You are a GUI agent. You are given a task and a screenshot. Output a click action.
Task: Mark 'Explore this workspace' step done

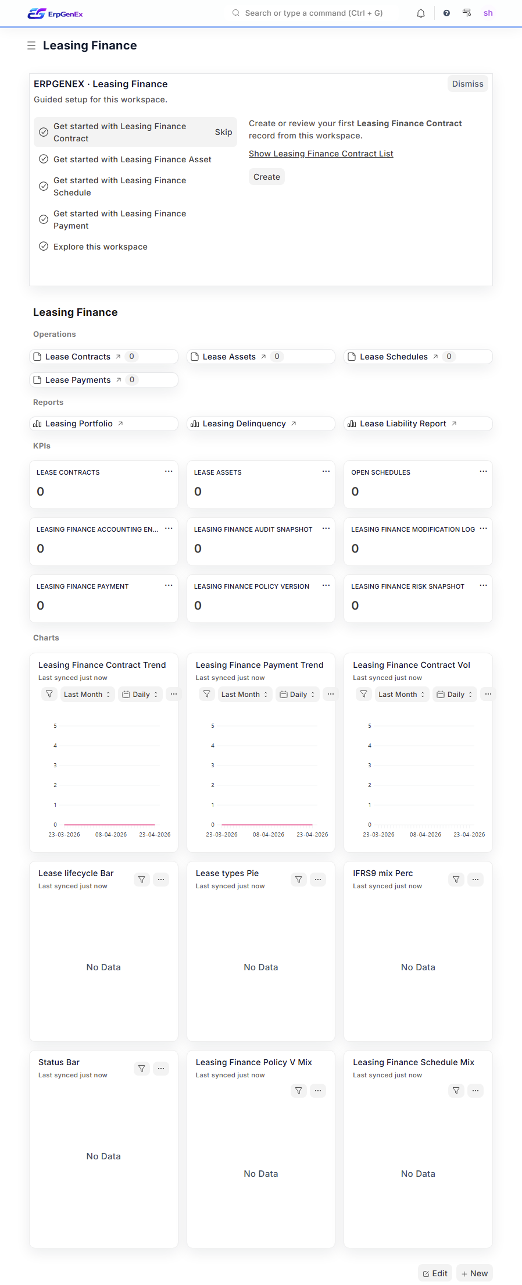coord(44,246)
